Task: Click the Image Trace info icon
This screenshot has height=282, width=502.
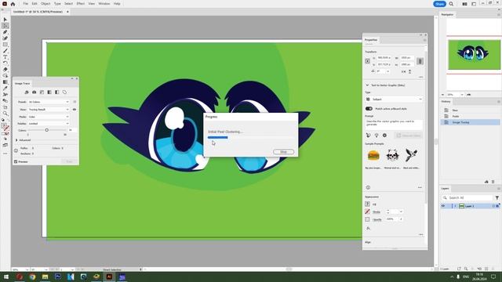Action: pyautogui.click(x=16, y=150)
